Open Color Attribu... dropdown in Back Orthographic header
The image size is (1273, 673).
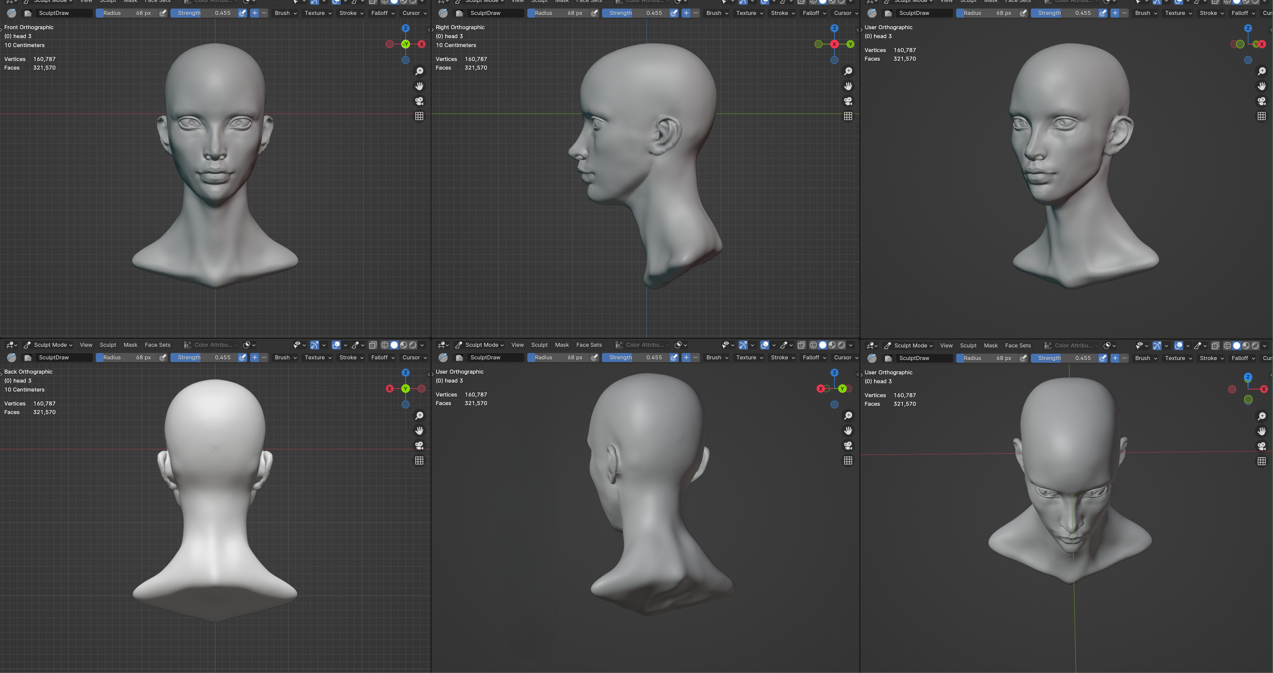211,345
